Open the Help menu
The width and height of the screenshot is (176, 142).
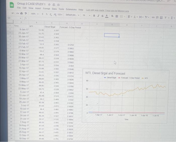click(x=81, y=10)
